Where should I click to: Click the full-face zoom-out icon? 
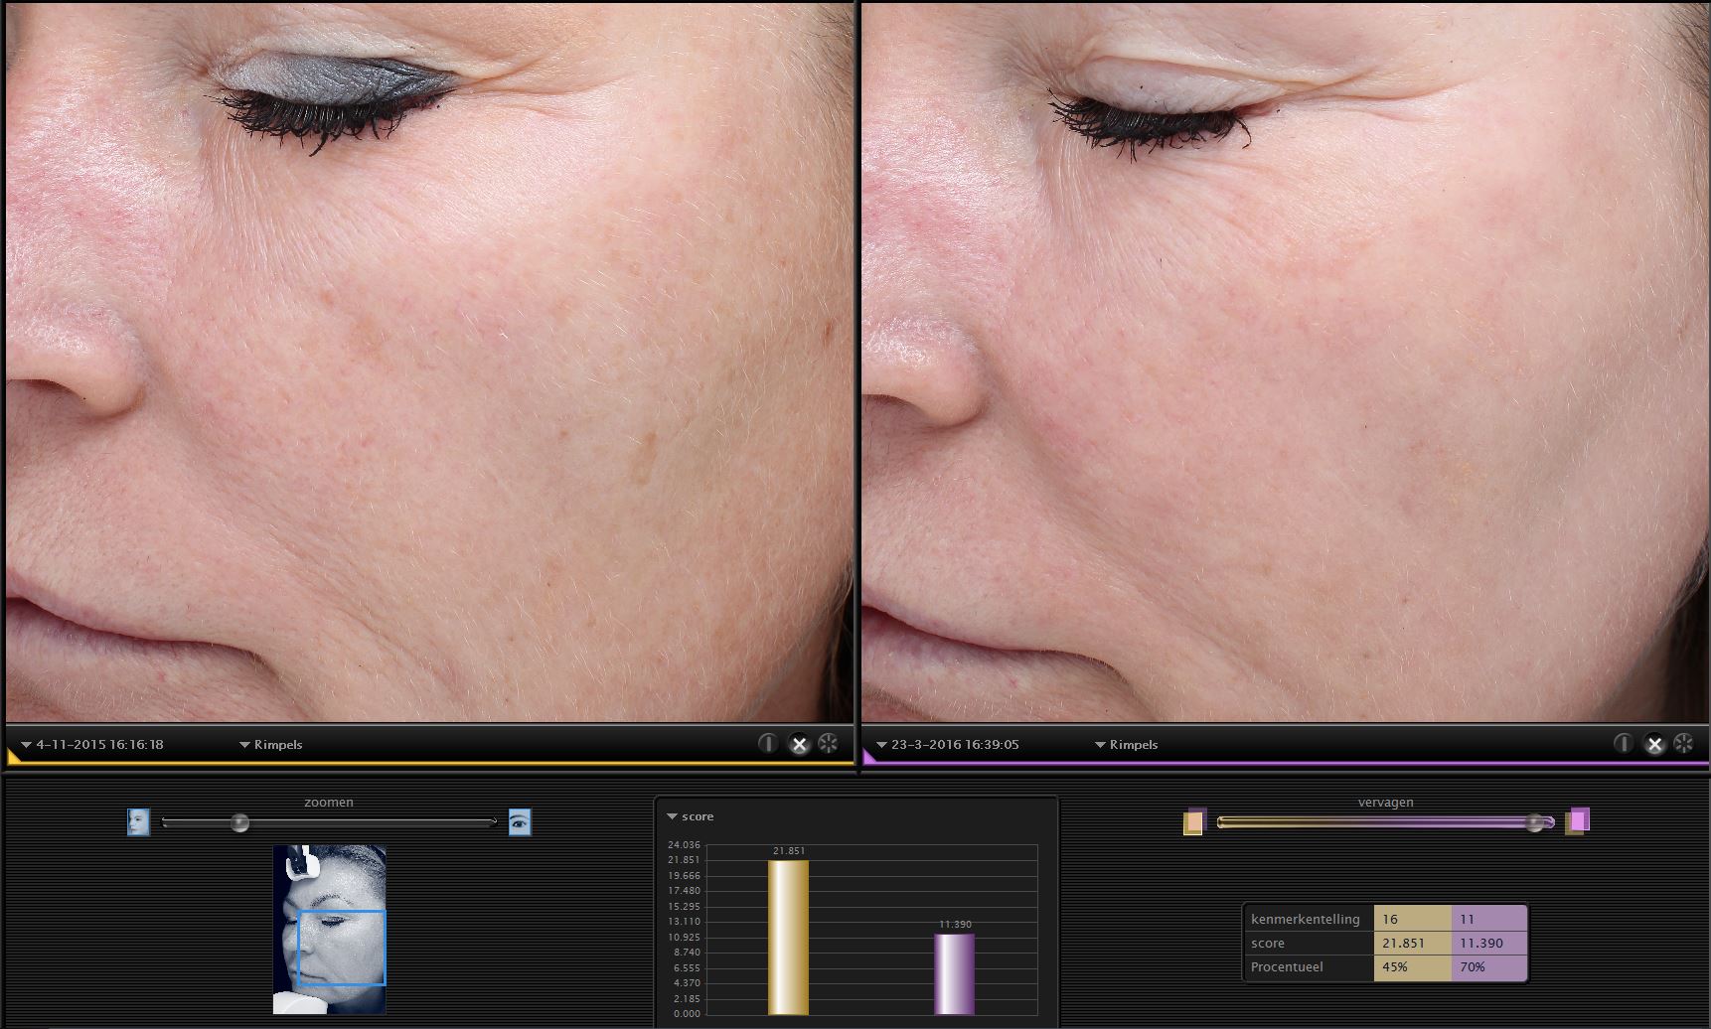[x=138, y=822]
